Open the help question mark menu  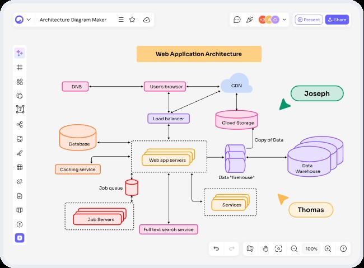(343, 248)
